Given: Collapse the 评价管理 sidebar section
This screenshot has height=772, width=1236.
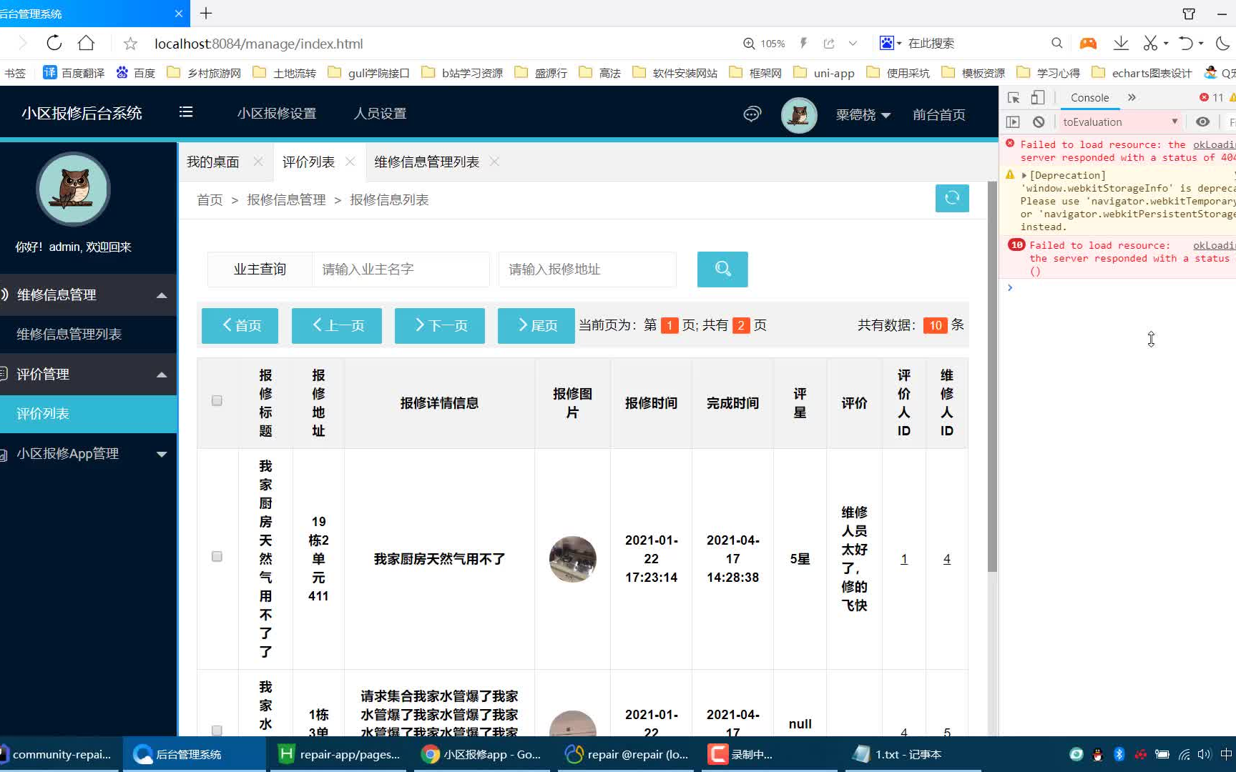Looking at the screenshot, I should [88, 374].
